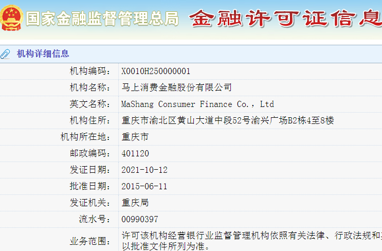Click the 金融许可证信息 banner title

[x=285, y=19]
